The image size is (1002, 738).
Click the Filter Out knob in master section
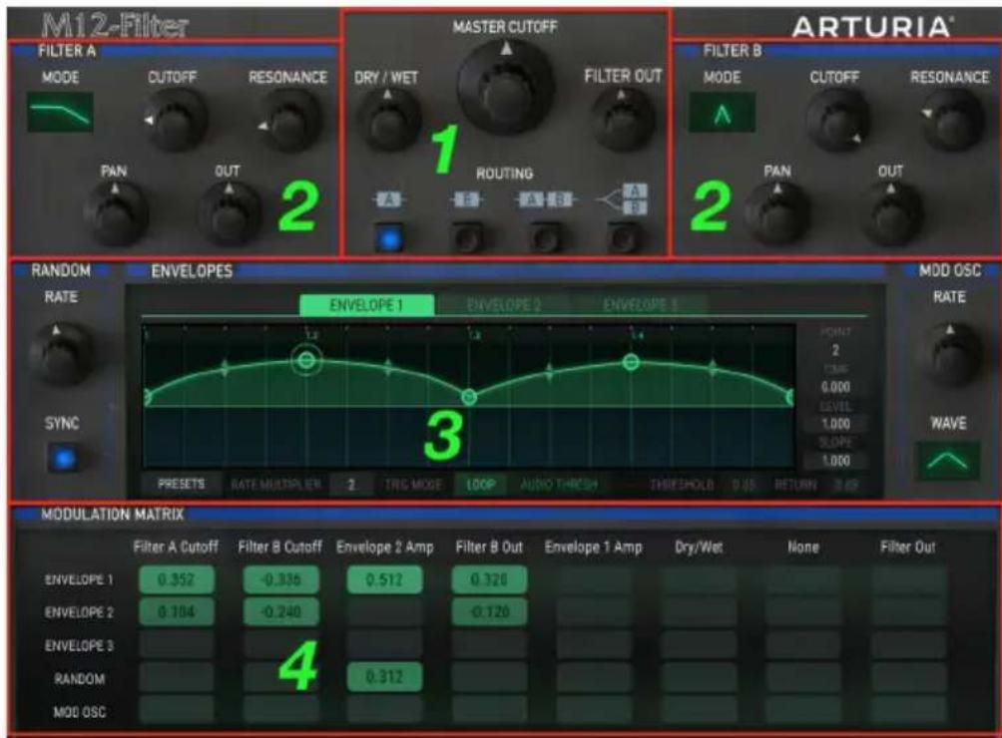(623, 120)
